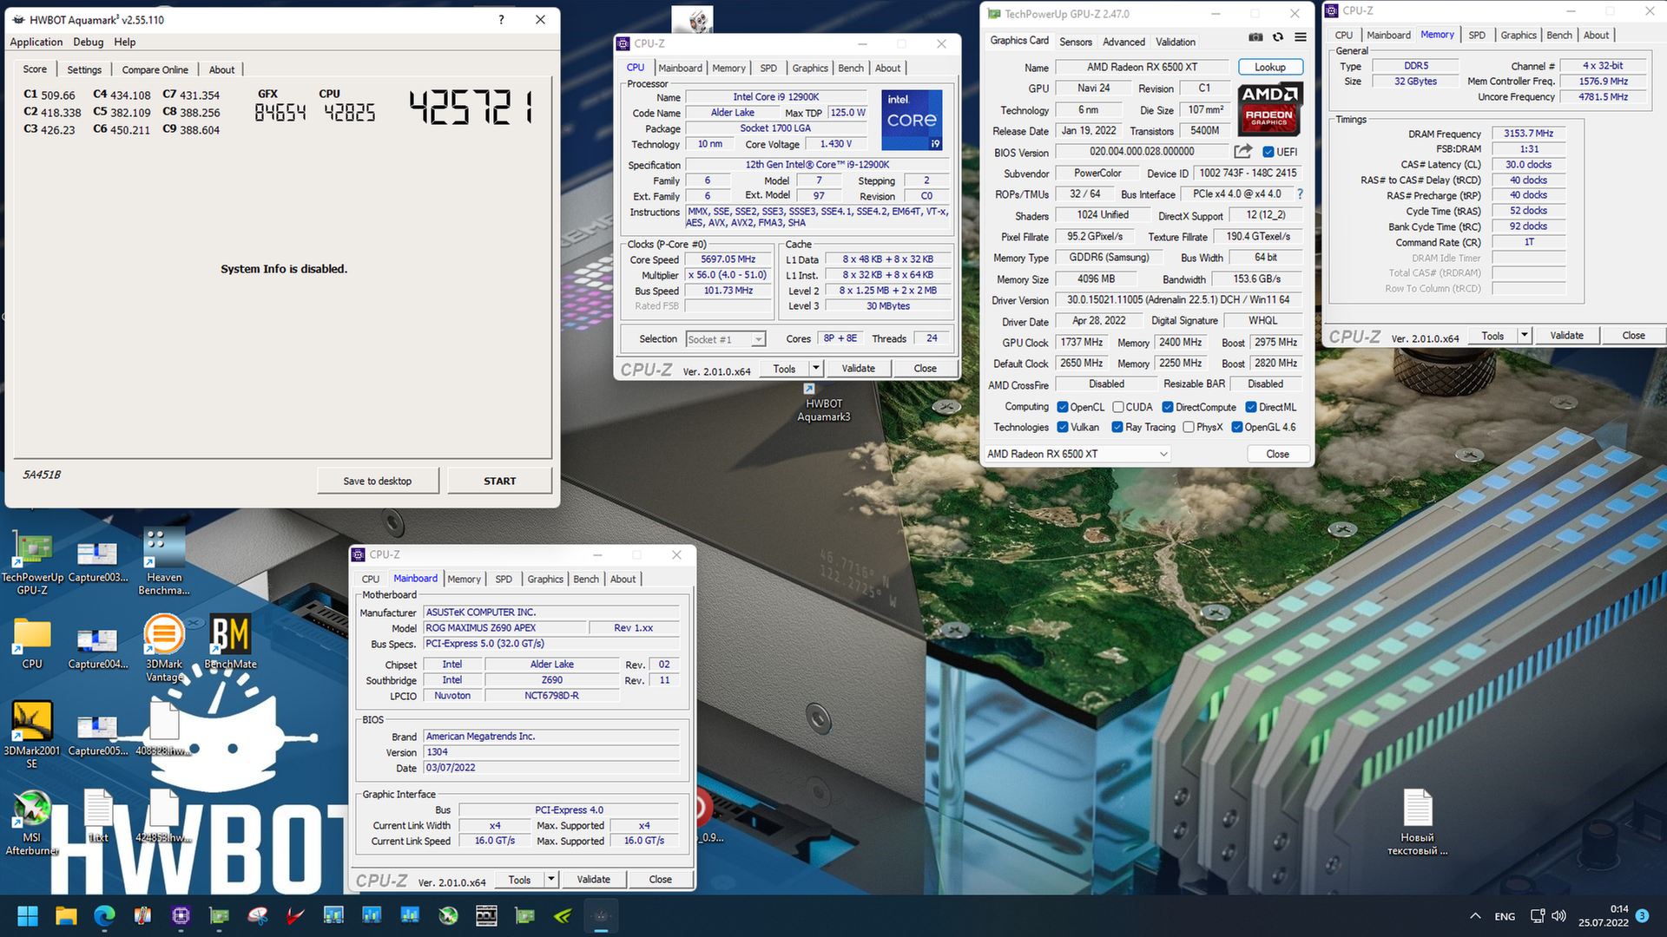Click the Intel Core i9 logo in CPU-Z
1667x937 pixels.
pyautogui.click(x=912, y=120)
